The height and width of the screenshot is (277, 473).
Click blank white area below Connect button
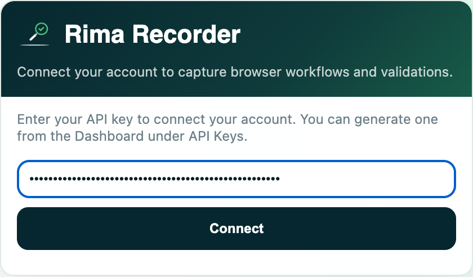(236, 262)
